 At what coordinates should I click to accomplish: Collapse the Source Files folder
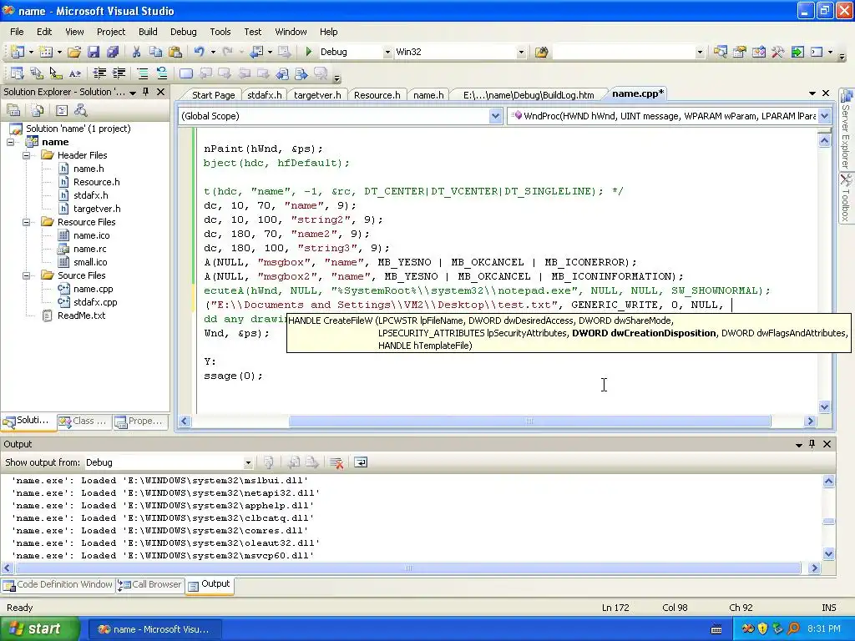tap(26, 275)
